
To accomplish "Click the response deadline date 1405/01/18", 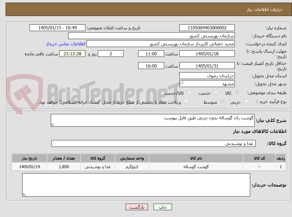I will click(207, 54).
